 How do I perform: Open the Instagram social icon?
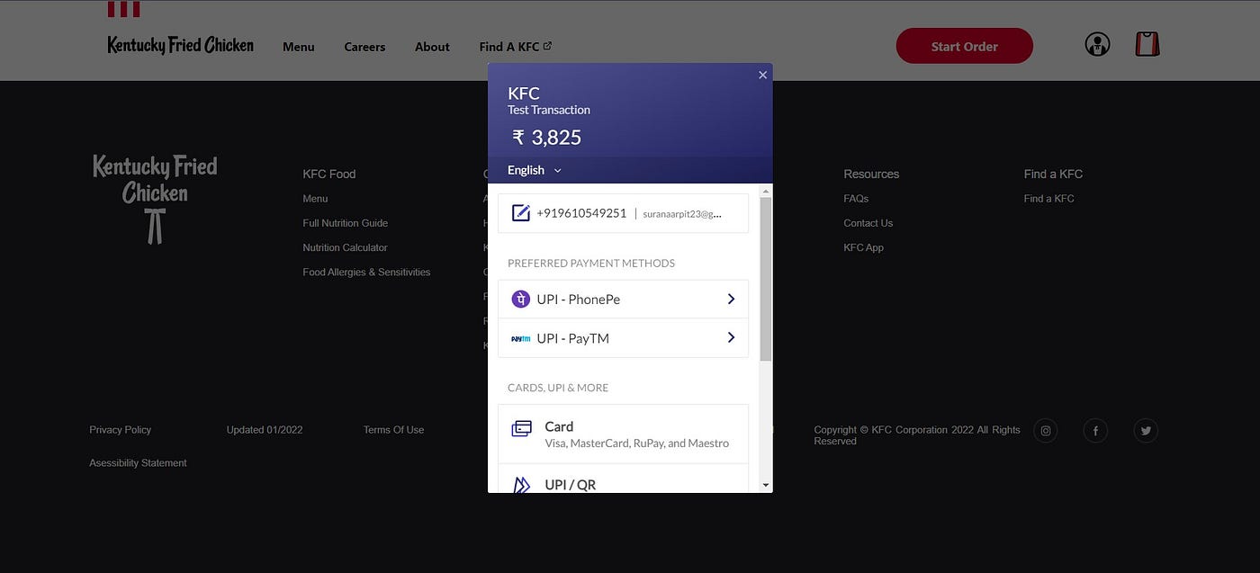[x=1045, y=430]
